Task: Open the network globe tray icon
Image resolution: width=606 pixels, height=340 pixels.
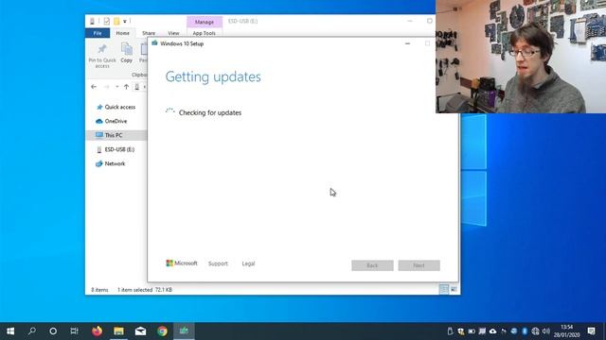Action: (x=535, y=331)
